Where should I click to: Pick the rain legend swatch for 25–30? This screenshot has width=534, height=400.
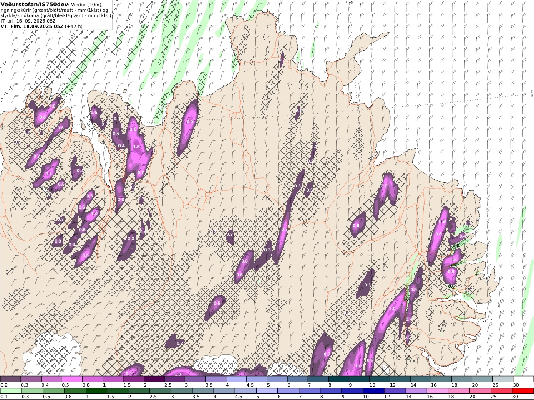coord(502,391)
